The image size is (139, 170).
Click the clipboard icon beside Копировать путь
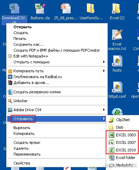(x=10, y=71)
